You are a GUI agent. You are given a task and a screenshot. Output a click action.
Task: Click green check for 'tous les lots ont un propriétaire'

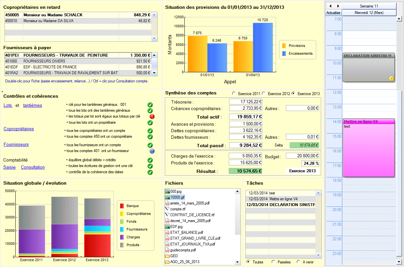click(150, 123)
